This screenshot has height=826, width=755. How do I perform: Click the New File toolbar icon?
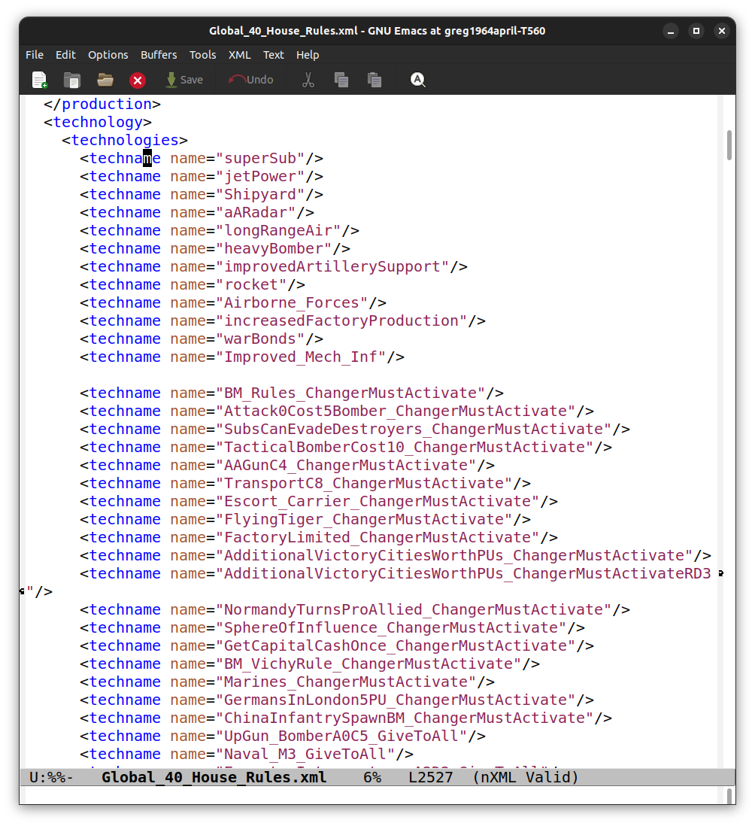pos(40,80)
